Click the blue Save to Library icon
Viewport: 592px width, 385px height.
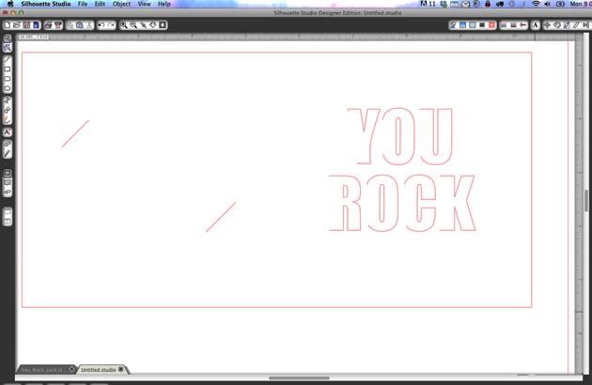tap(36, 25)
